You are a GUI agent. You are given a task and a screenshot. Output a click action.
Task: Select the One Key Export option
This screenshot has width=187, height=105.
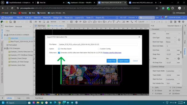59,49
